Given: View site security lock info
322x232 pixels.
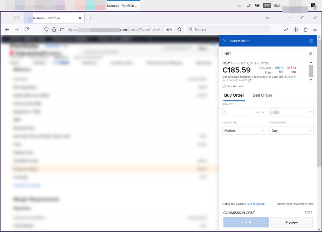Looking at the screenshot, I should point(54,29).
